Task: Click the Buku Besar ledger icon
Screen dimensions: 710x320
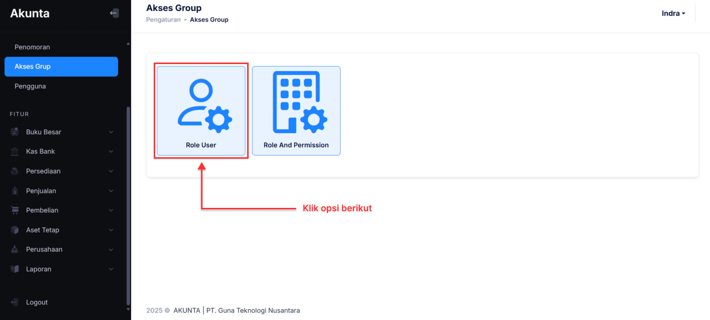Action: (x=15, y=132)
